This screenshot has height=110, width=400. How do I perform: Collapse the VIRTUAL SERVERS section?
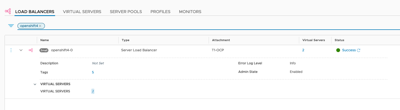pyautogui.click(x=35, y=84)
